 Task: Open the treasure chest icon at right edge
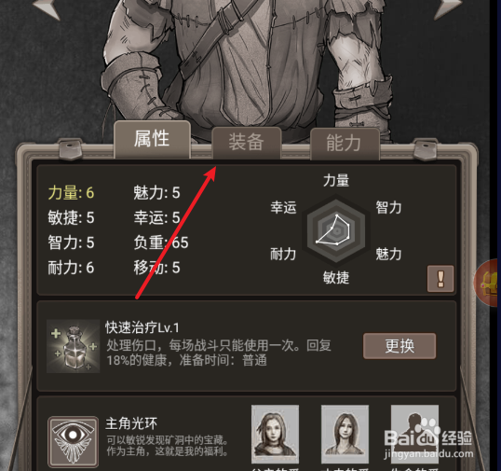488,283
